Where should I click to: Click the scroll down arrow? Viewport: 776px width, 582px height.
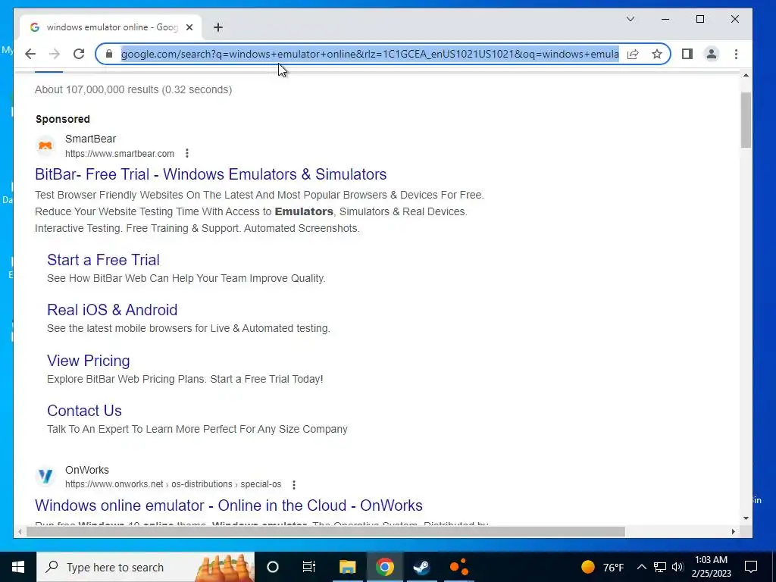coord(746,518)
